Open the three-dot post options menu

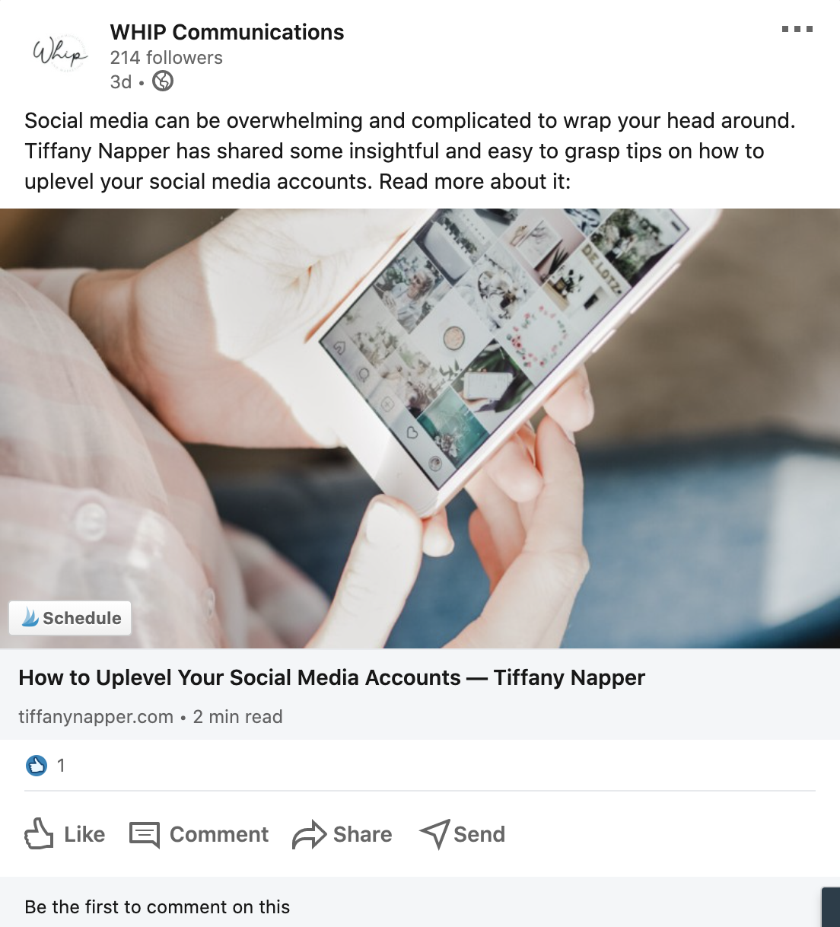(797, 30)
